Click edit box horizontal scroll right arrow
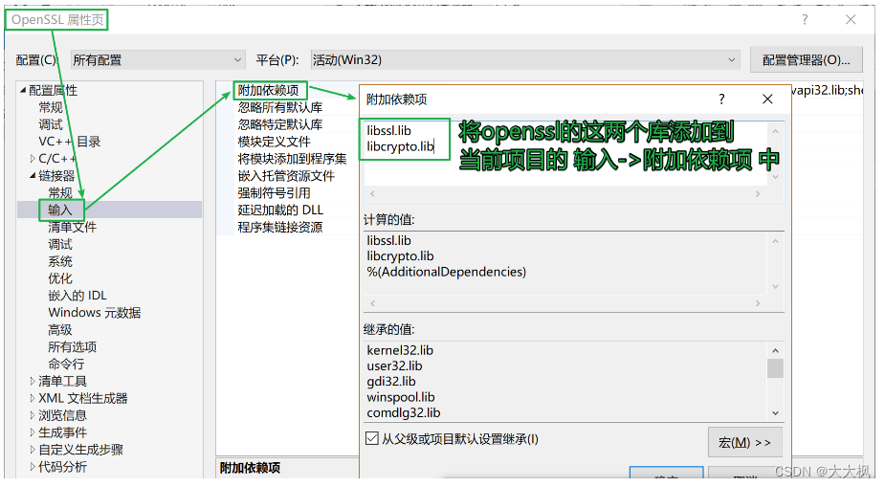Screen dimensions: 885x487 758,193
